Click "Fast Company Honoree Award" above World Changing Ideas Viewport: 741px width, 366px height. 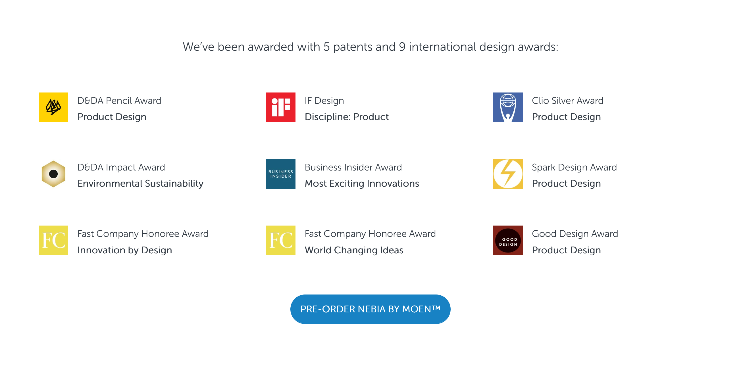point(370,234)
